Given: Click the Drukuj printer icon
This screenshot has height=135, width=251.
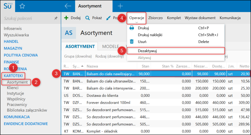Looking at the screenshot, I should [x=132, y=28].
